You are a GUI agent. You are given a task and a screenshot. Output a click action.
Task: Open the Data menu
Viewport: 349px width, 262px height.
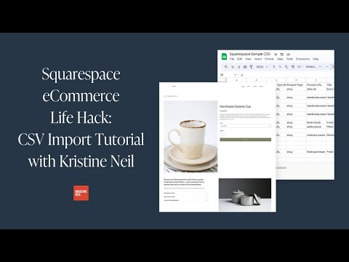click(x=280, y=59)
